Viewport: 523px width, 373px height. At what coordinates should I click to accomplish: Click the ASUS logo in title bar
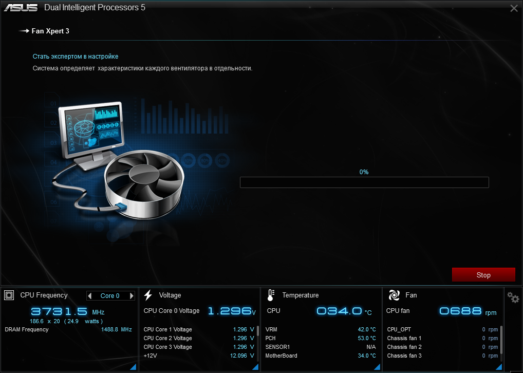(x=21, y=8)
